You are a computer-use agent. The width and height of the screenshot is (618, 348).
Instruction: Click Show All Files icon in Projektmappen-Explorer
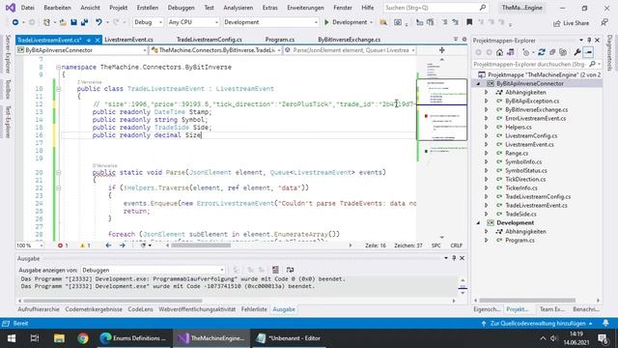(x=563, y=52)
